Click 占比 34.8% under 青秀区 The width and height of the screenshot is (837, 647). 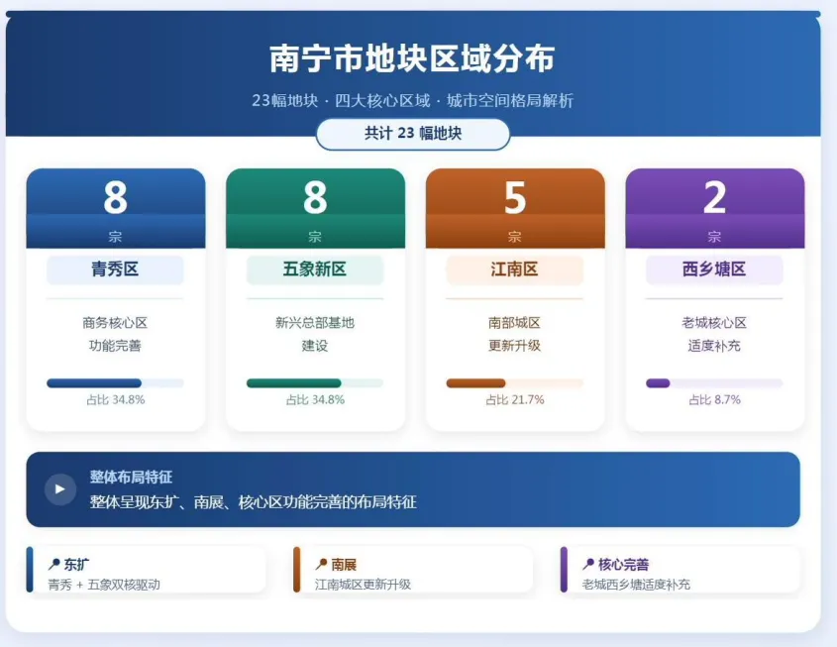pyautogui.click(x=116, y=400)
